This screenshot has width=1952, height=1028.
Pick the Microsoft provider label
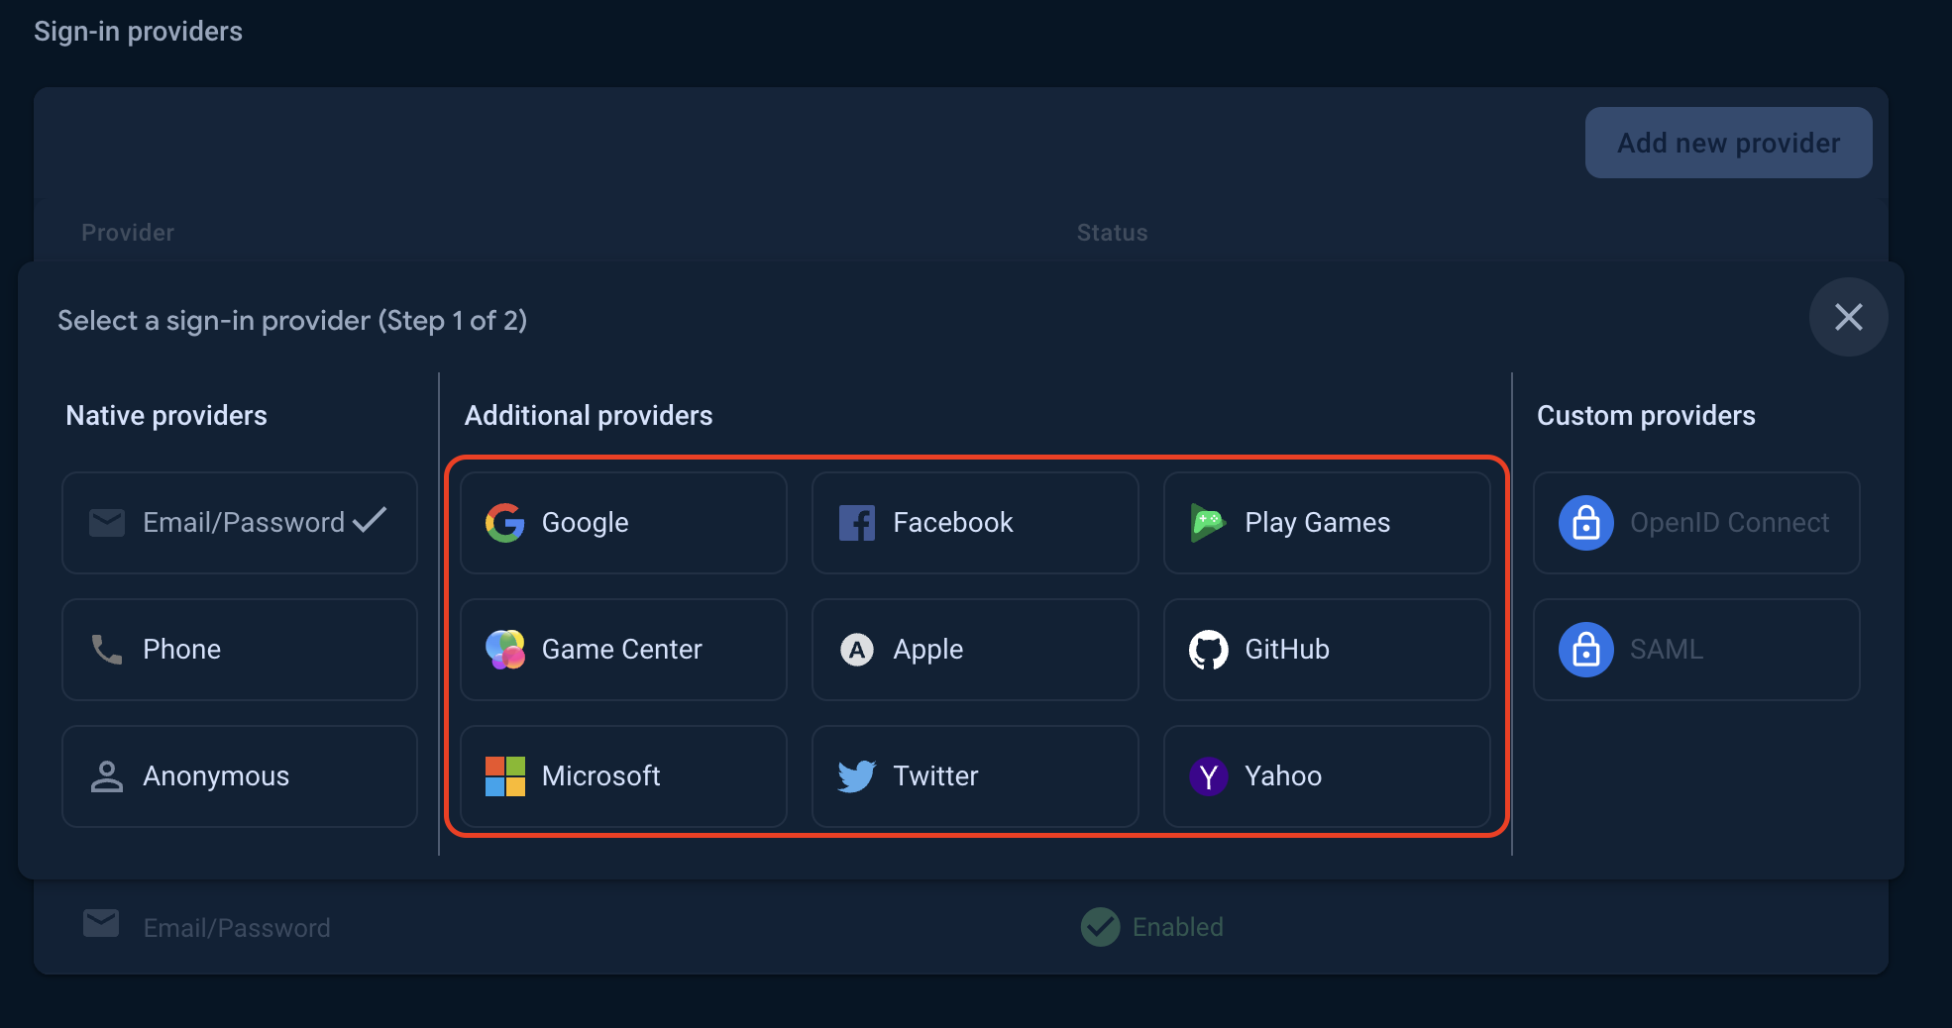tap(600, 776)
